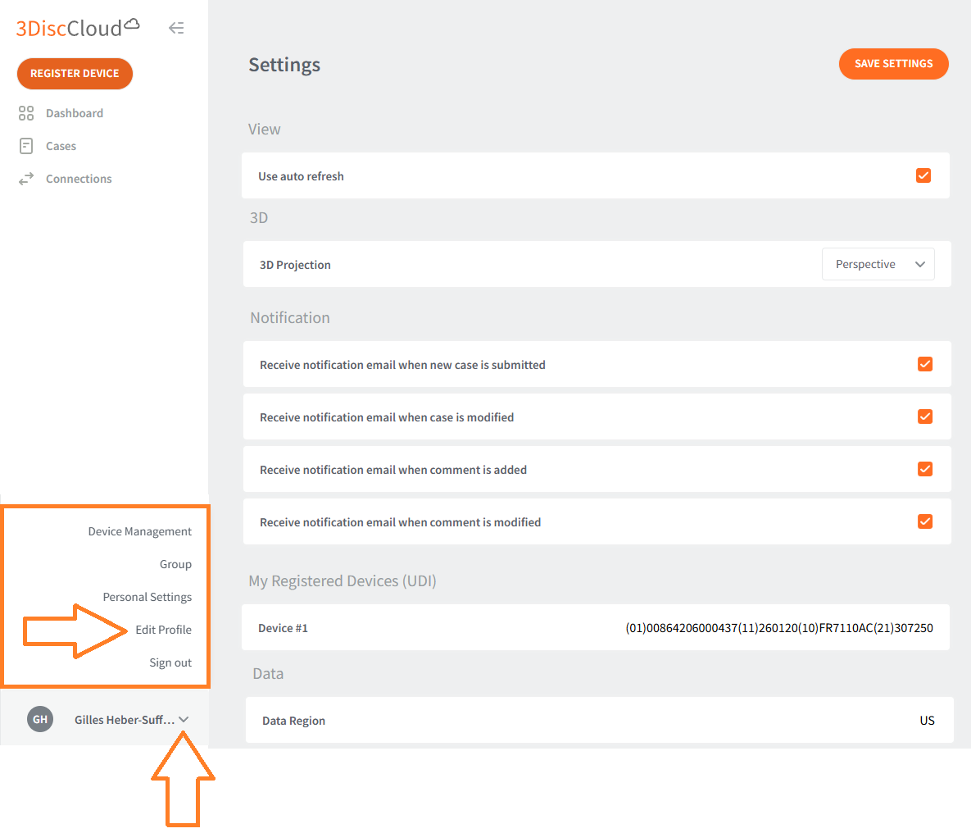Toggle notification when comment is added

[925, 469]
